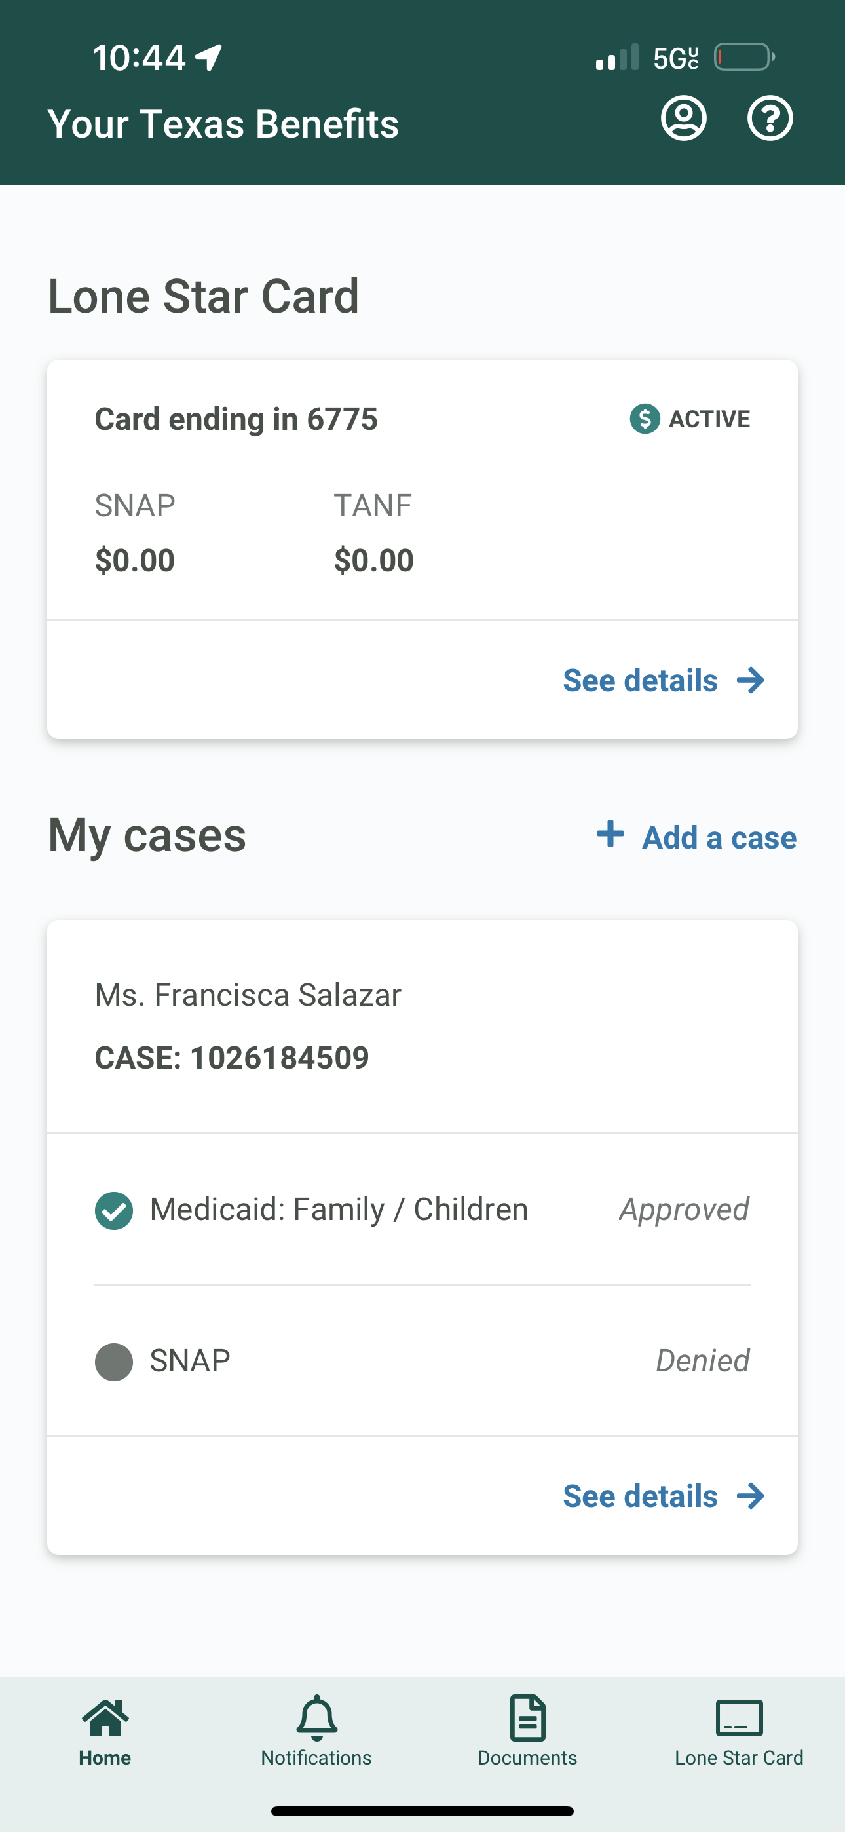Tap the gray circle next to SNAP
The width and height of the screenshot is (845, 1832).
tap(114, 1362)
